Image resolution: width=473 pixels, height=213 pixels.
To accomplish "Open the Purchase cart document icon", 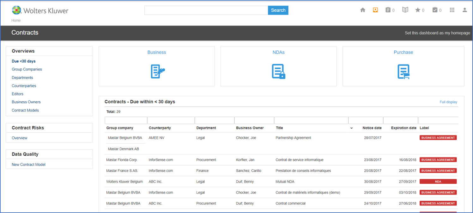I will pyautogui.click(x=403, y=72).
